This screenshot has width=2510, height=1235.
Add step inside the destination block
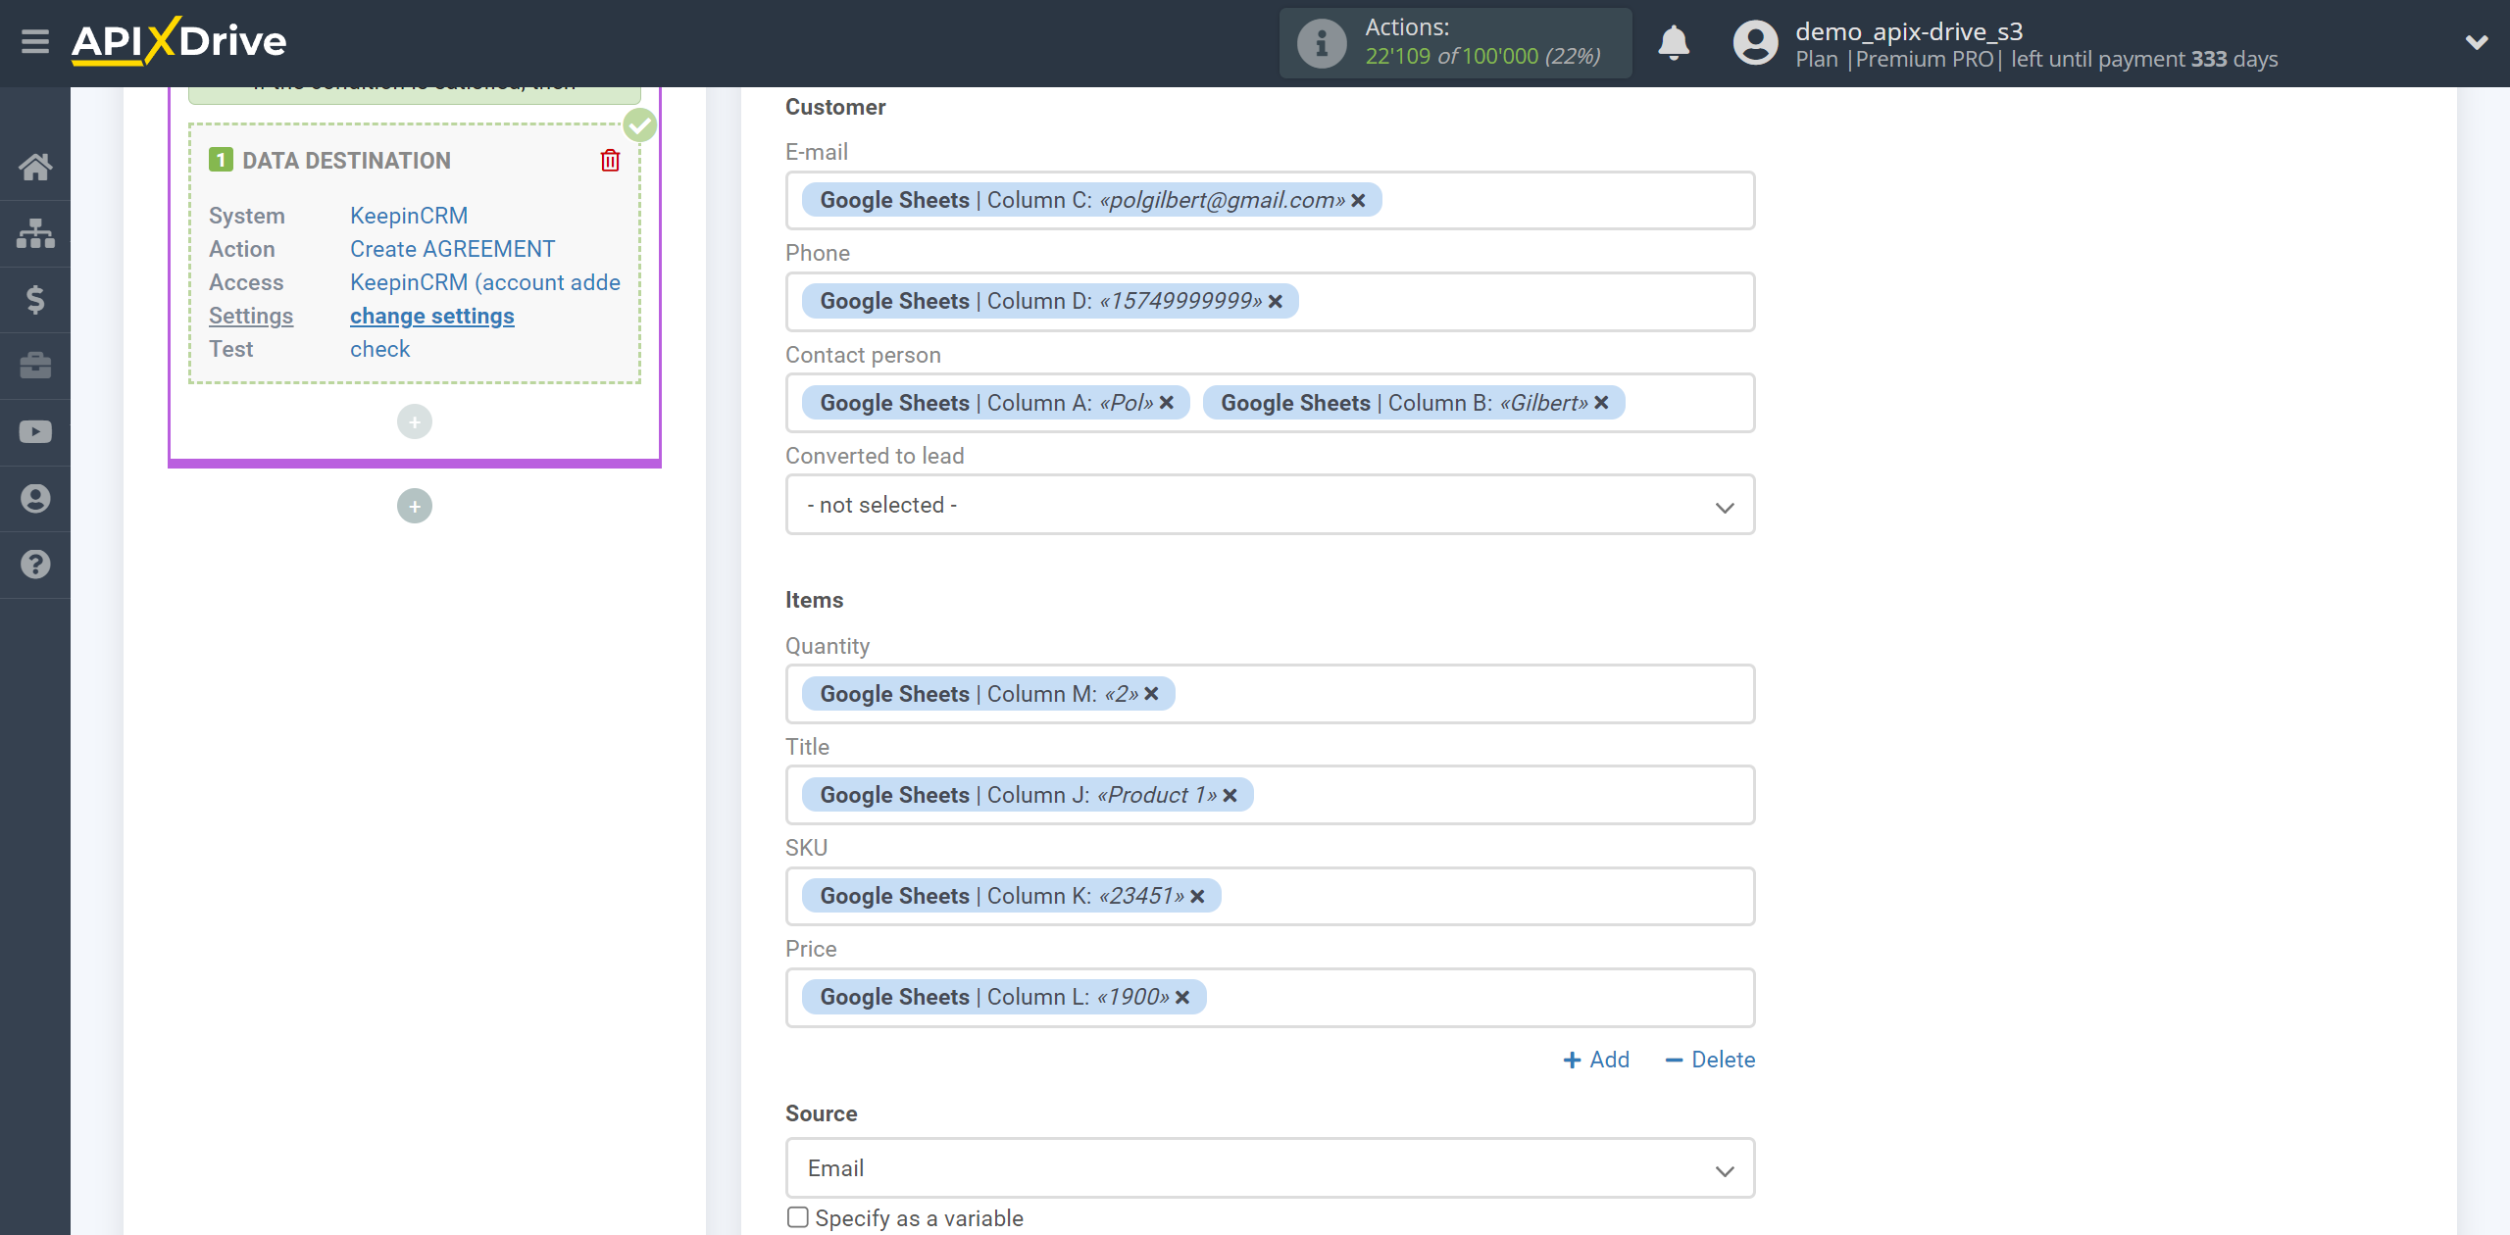pos(415,421)
